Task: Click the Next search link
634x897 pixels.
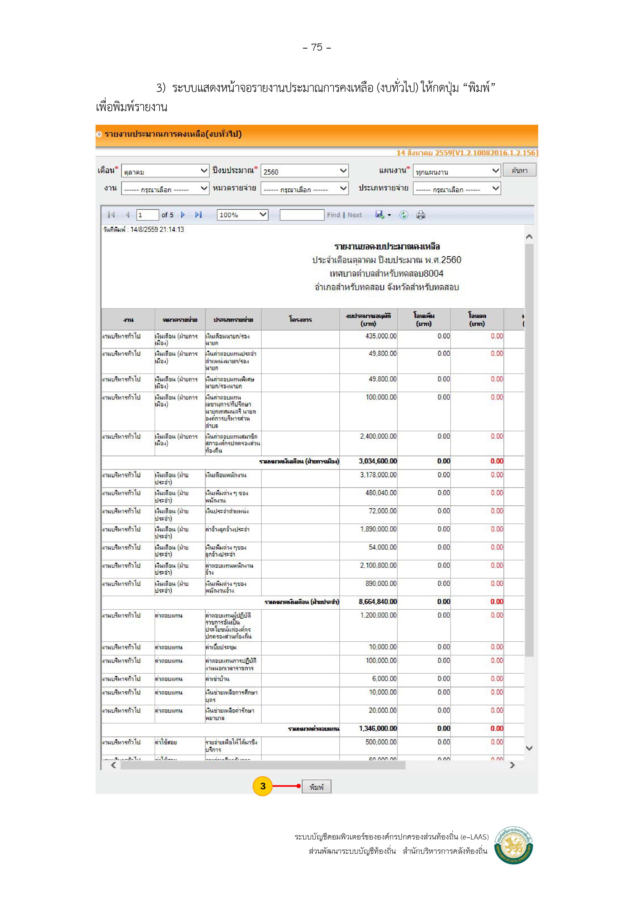Action: 354,215
